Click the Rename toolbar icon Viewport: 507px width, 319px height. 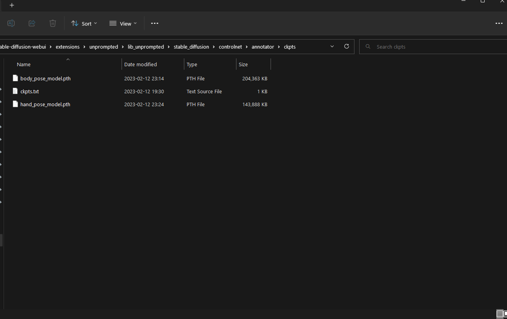pos(11,24)
